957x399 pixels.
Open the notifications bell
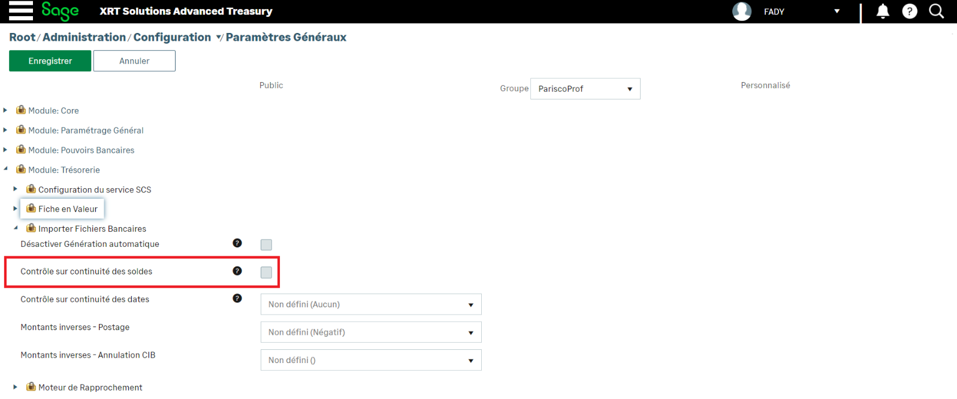pyautogui.click(x=882, y=11)
